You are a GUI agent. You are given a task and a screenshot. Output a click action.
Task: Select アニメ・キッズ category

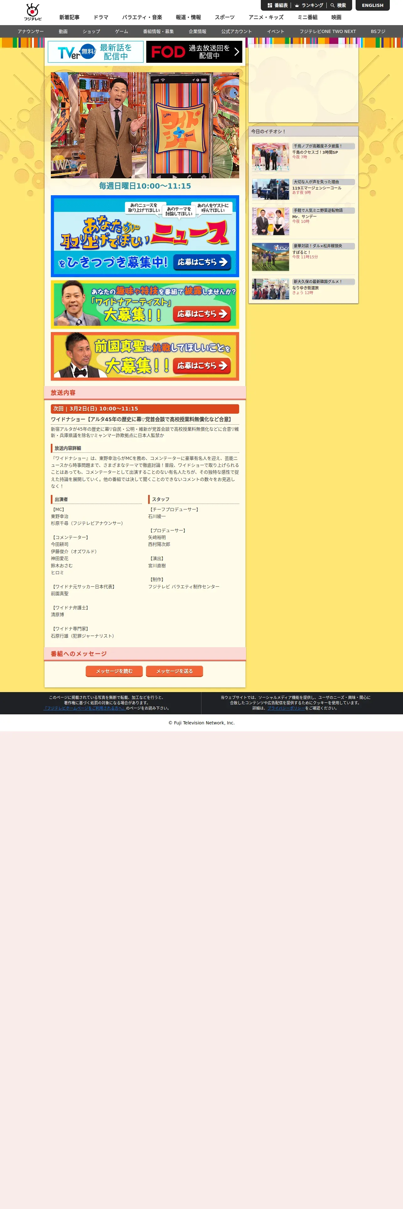tap(266, 17)
